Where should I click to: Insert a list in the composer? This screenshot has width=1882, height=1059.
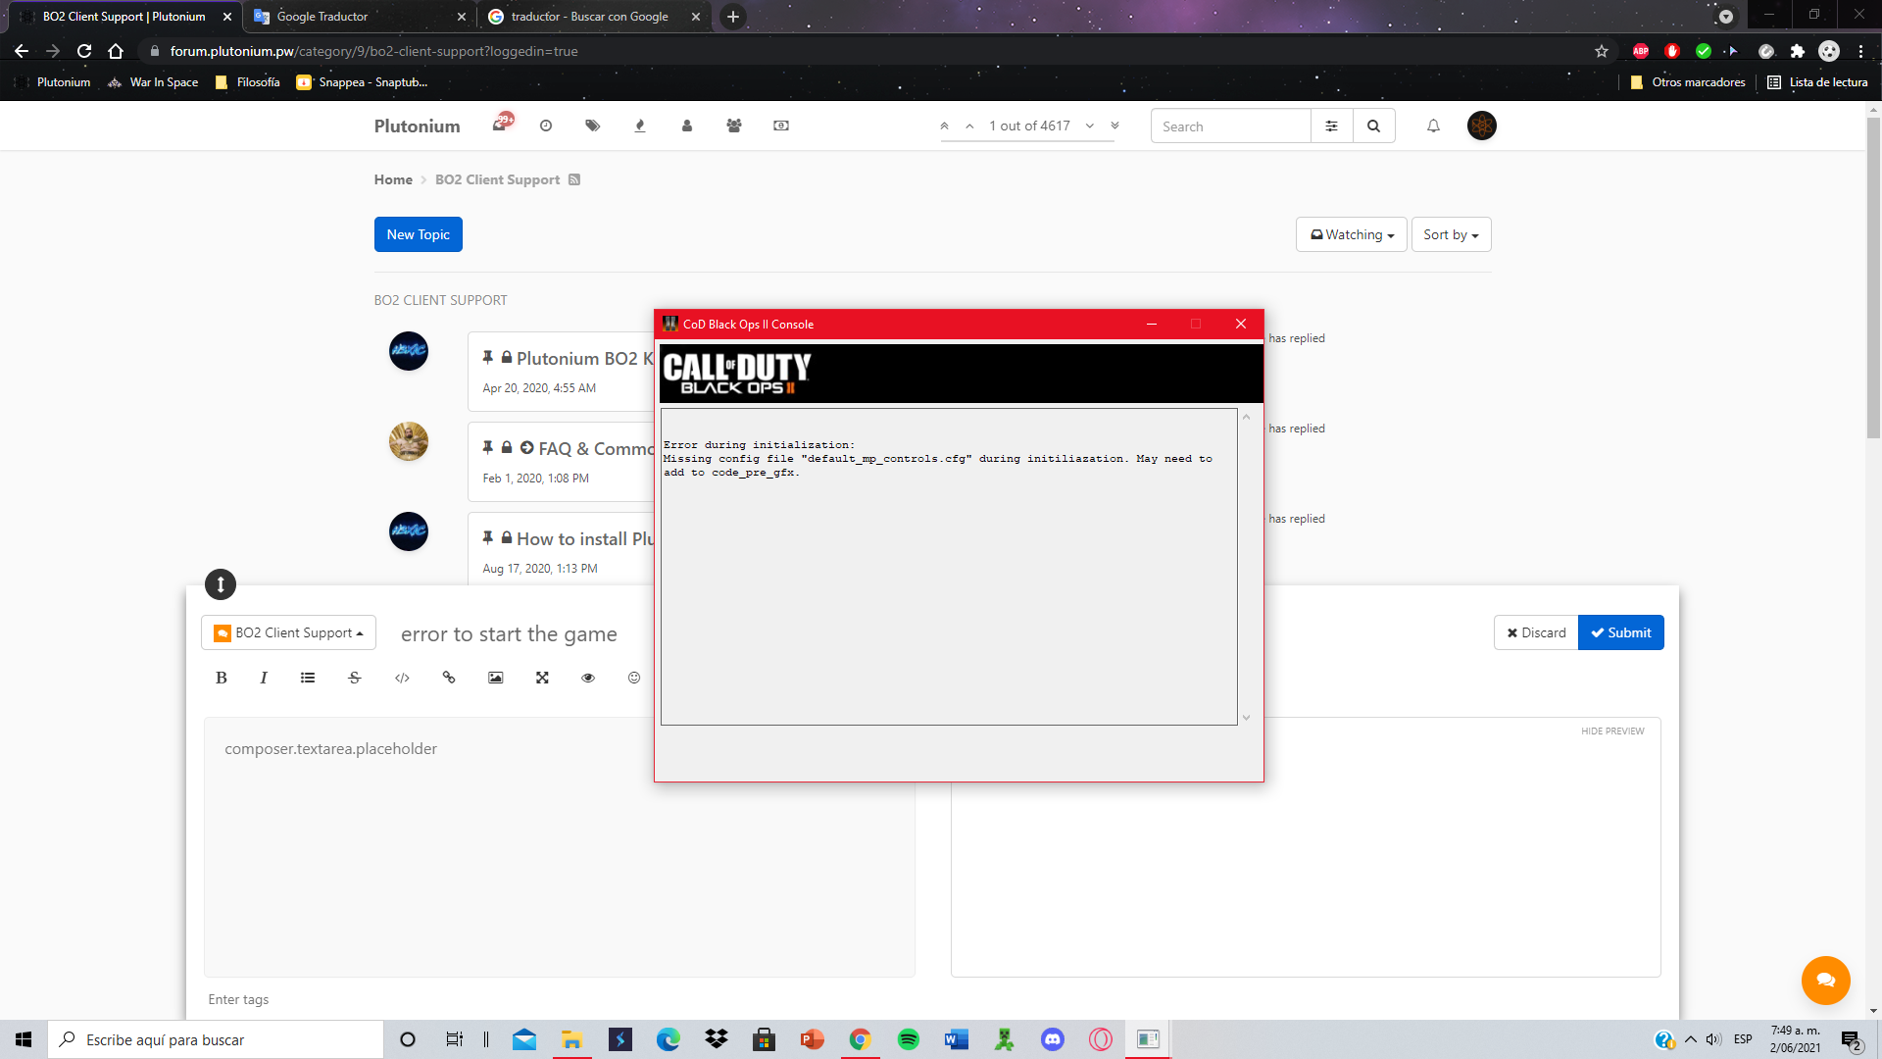[308, 678]
